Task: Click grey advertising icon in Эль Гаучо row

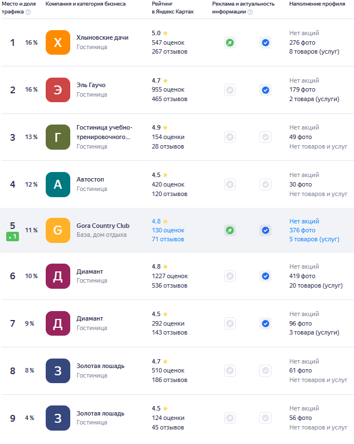Action: [230, 90]
